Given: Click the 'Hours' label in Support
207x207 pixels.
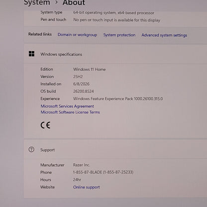Looking at the screenshot, I should [x=46, y=180].
